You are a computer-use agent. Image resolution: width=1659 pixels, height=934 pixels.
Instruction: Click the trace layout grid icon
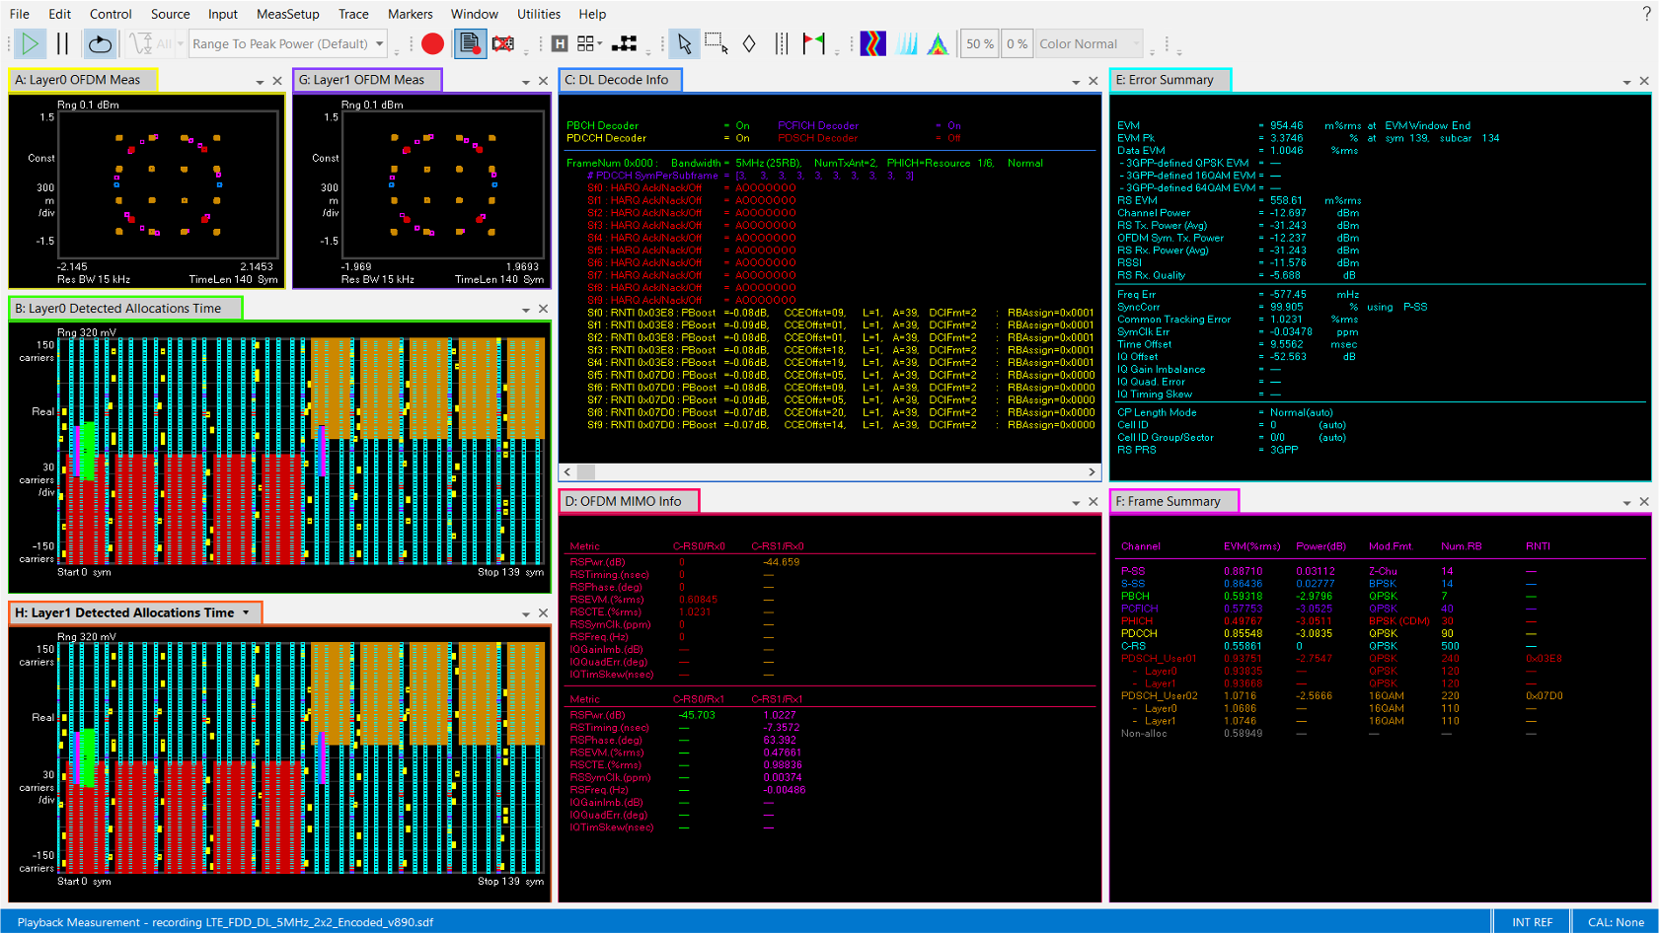(x=586, y=43)
